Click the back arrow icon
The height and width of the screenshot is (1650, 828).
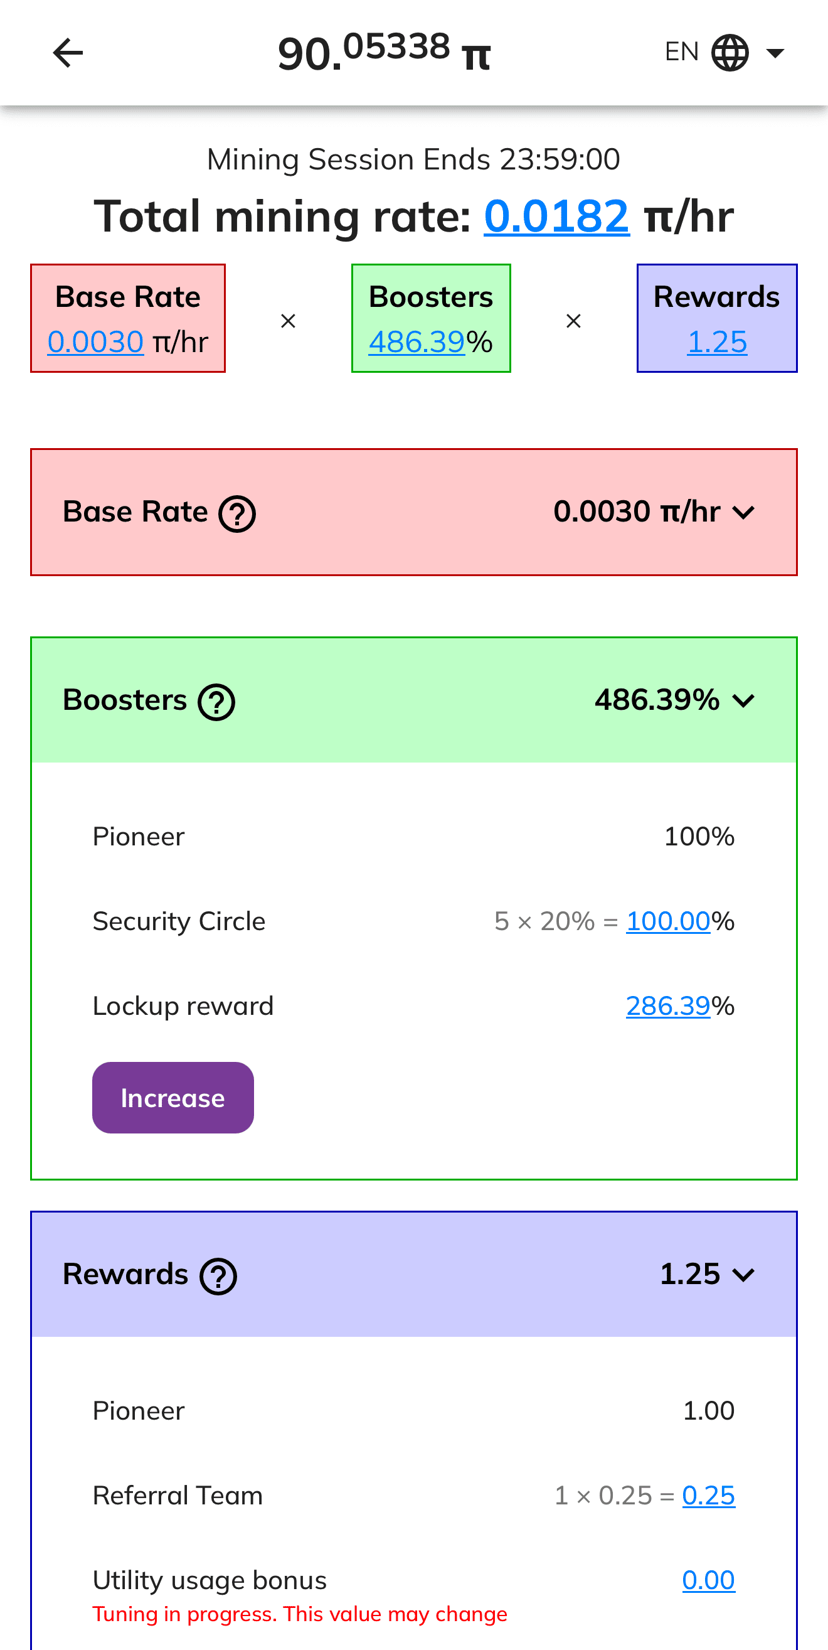(66, 53)
